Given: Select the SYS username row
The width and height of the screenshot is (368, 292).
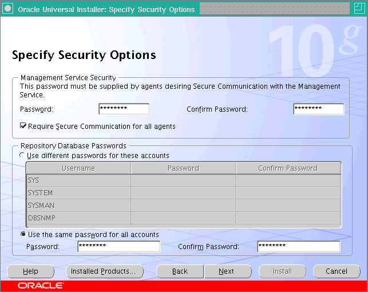Looking at the screenshot, I should (x=78, y=180).
